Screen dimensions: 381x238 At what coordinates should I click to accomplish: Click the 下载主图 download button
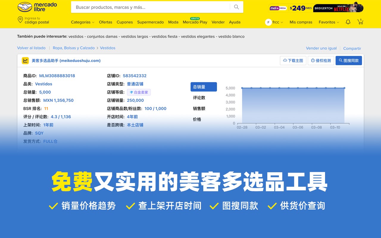tap(293, 60)
